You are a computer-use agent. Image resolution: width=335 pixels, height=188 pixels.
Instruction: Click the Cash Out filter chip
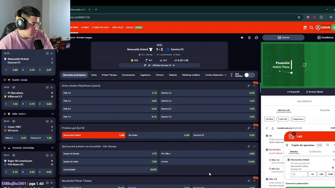[283, 119]
